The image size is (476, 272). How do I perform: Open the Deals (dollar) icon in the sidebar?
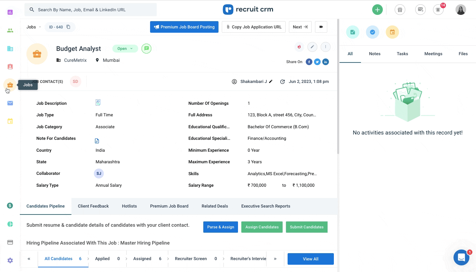[10, 206]
